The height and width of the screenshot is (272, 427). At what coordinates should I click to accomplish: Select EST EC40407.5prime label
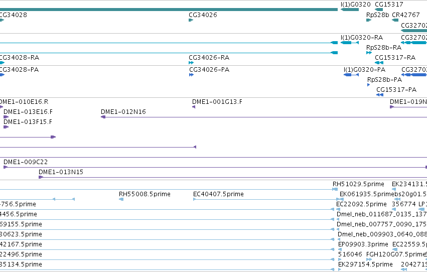coord(218,194)
